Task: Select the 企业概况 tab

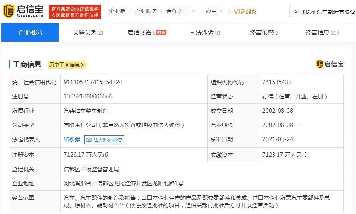Action: 30,32
